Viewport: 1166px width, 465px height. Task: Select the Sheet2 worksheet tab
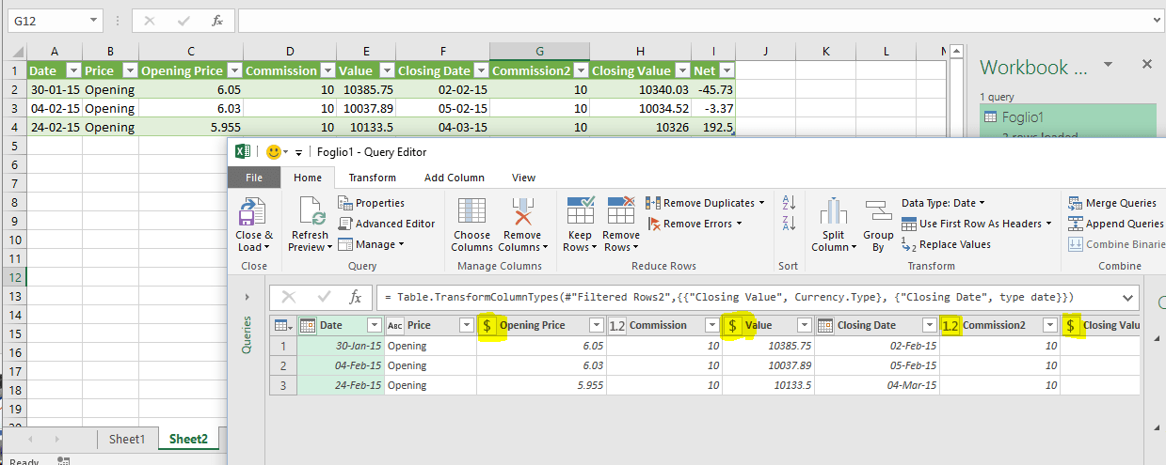pyautogui.click(x=187, y=439)
